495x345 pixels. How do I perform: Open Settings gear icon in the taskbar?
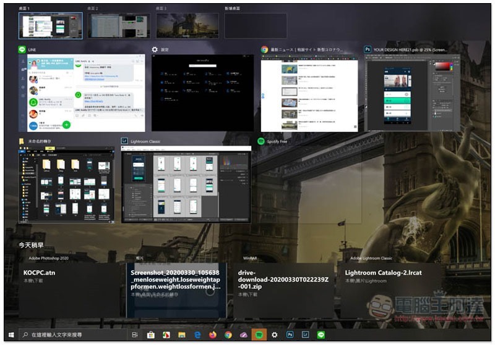click(275, 335)
